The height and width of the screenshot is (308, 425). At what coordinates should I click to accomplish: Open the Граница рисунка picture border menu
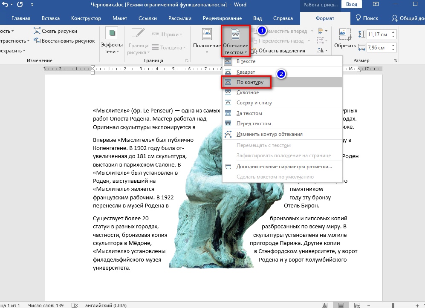coord(138,41)
